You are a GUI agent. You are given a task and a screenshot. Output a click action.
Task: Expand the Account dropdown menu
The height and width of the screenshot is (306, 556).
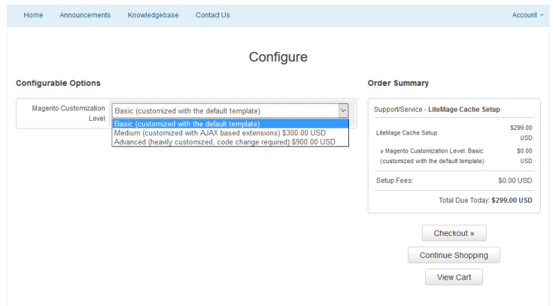(x=528, y=15)
